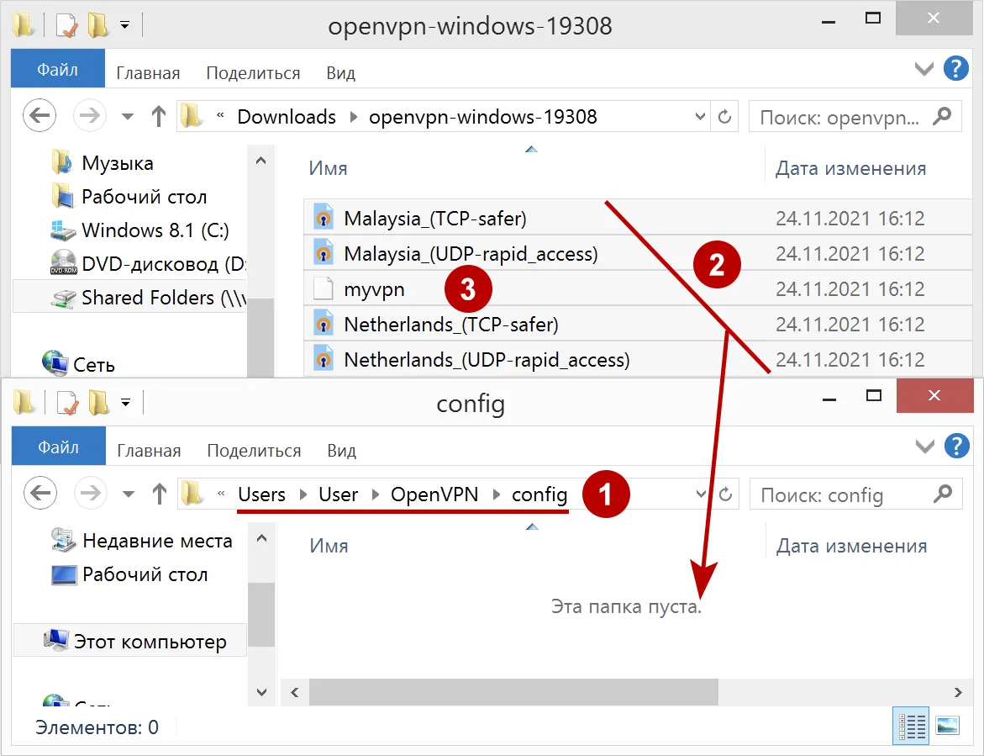This screenshot has height=756, width=984.
Task: Navigate up a level from openvpn-windows-19308
Action: click(x=158, y=115)
